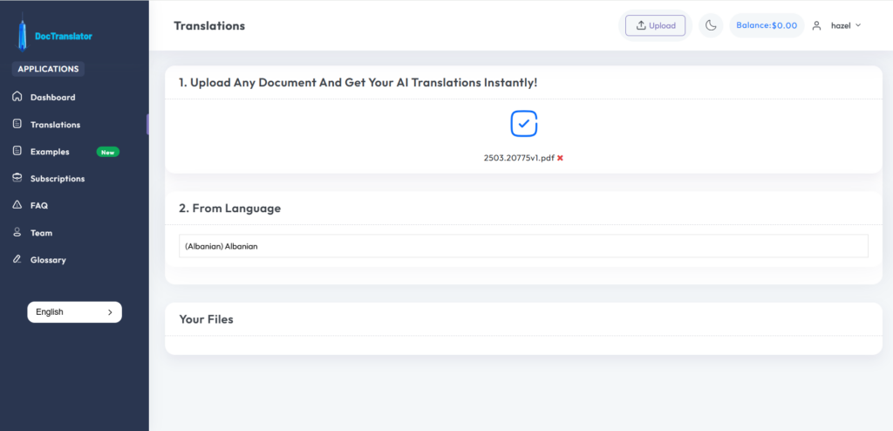This screenshot has width=893, height=431.
Task: Click the green New badge
Action: tap(107, 152)
